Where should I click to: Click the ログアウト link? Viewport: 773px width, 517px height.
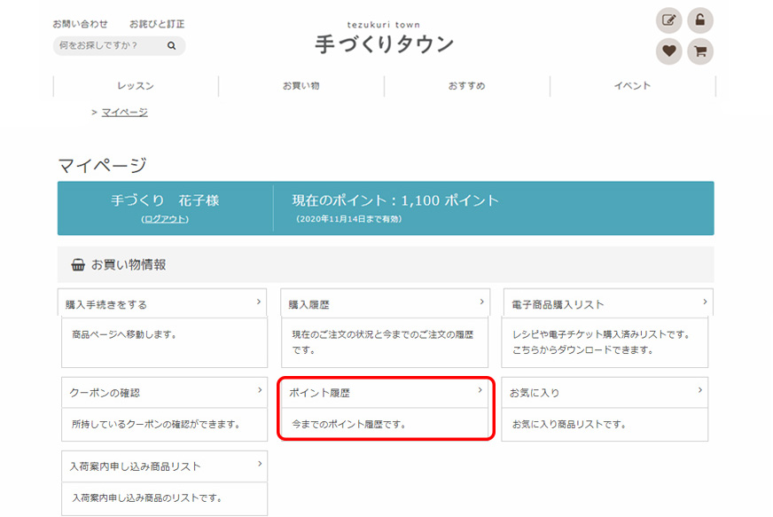165,219
